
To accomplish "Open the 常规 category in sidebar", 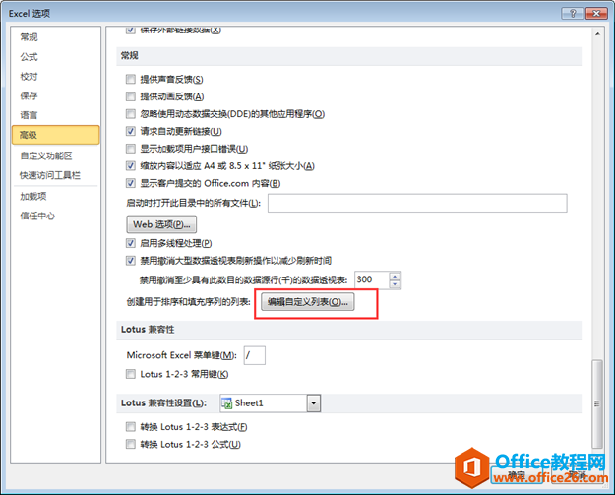I will 29,37.
